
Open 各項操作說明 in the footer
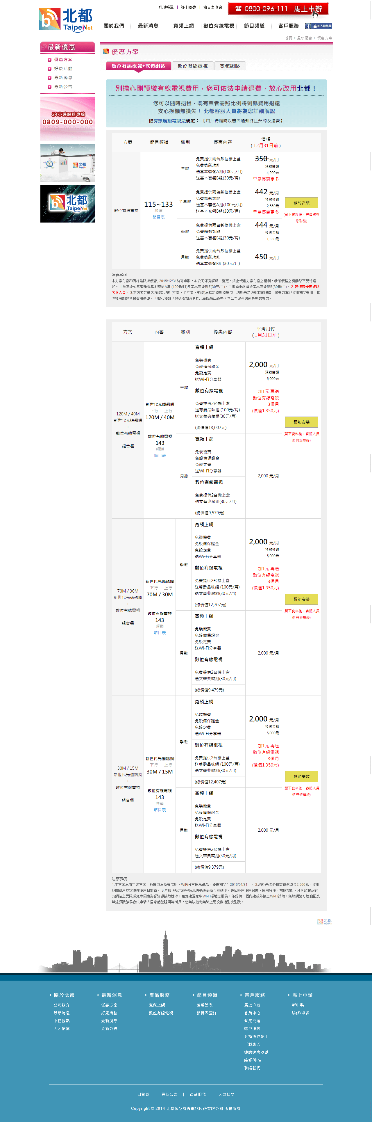(x=256, y=1037)
